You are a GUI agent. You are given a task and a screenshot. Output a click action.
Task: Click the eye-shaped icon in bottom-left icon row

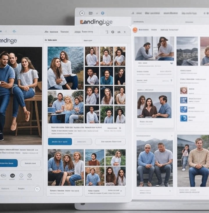pos(3,175)
